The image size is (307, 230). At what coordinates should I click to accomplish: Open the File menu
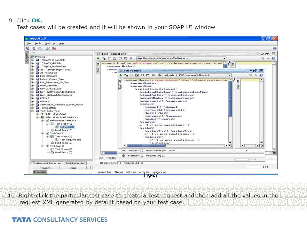[x=28, y=43]
